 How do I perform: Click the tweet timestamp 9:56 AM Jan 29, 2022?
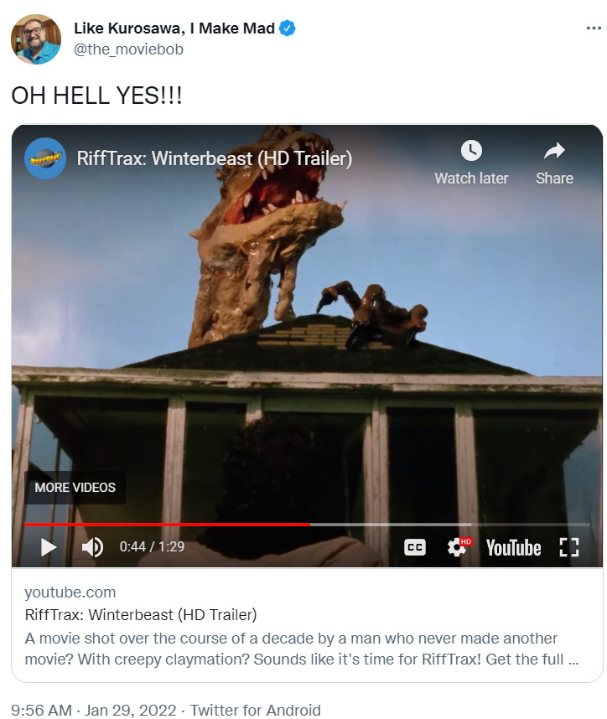click(94, 710)
